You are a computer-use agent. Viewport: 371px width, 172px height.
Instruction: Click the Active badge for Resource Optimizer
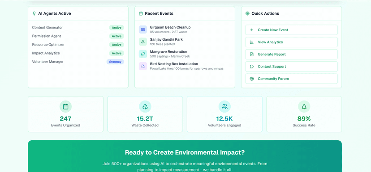click(116, 45)
